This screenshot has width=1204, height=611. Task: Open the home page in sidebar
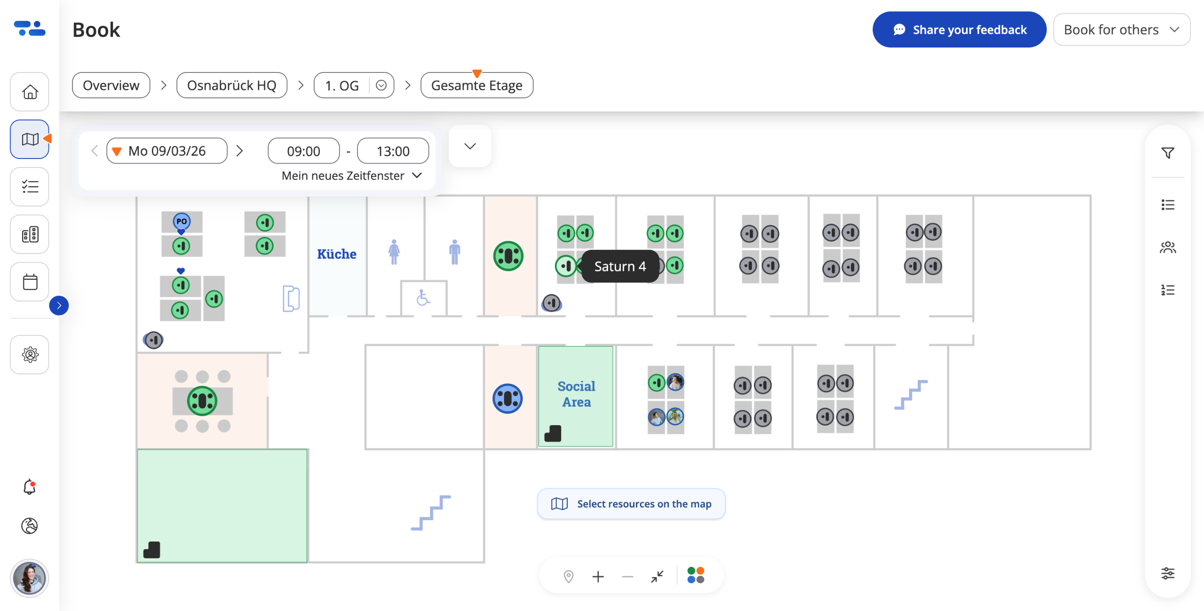coord(30,92)
